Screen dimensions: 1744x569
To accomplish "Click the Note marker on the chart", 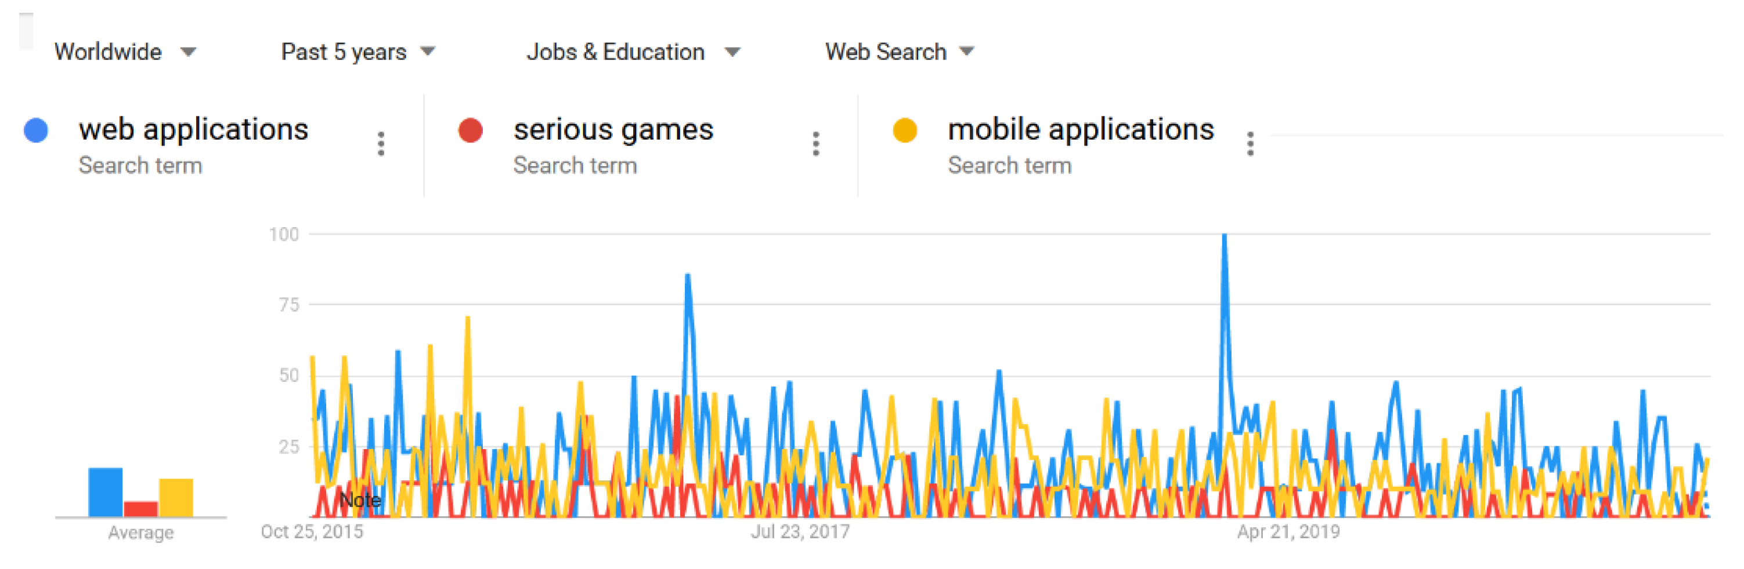I will click(360, 500).
